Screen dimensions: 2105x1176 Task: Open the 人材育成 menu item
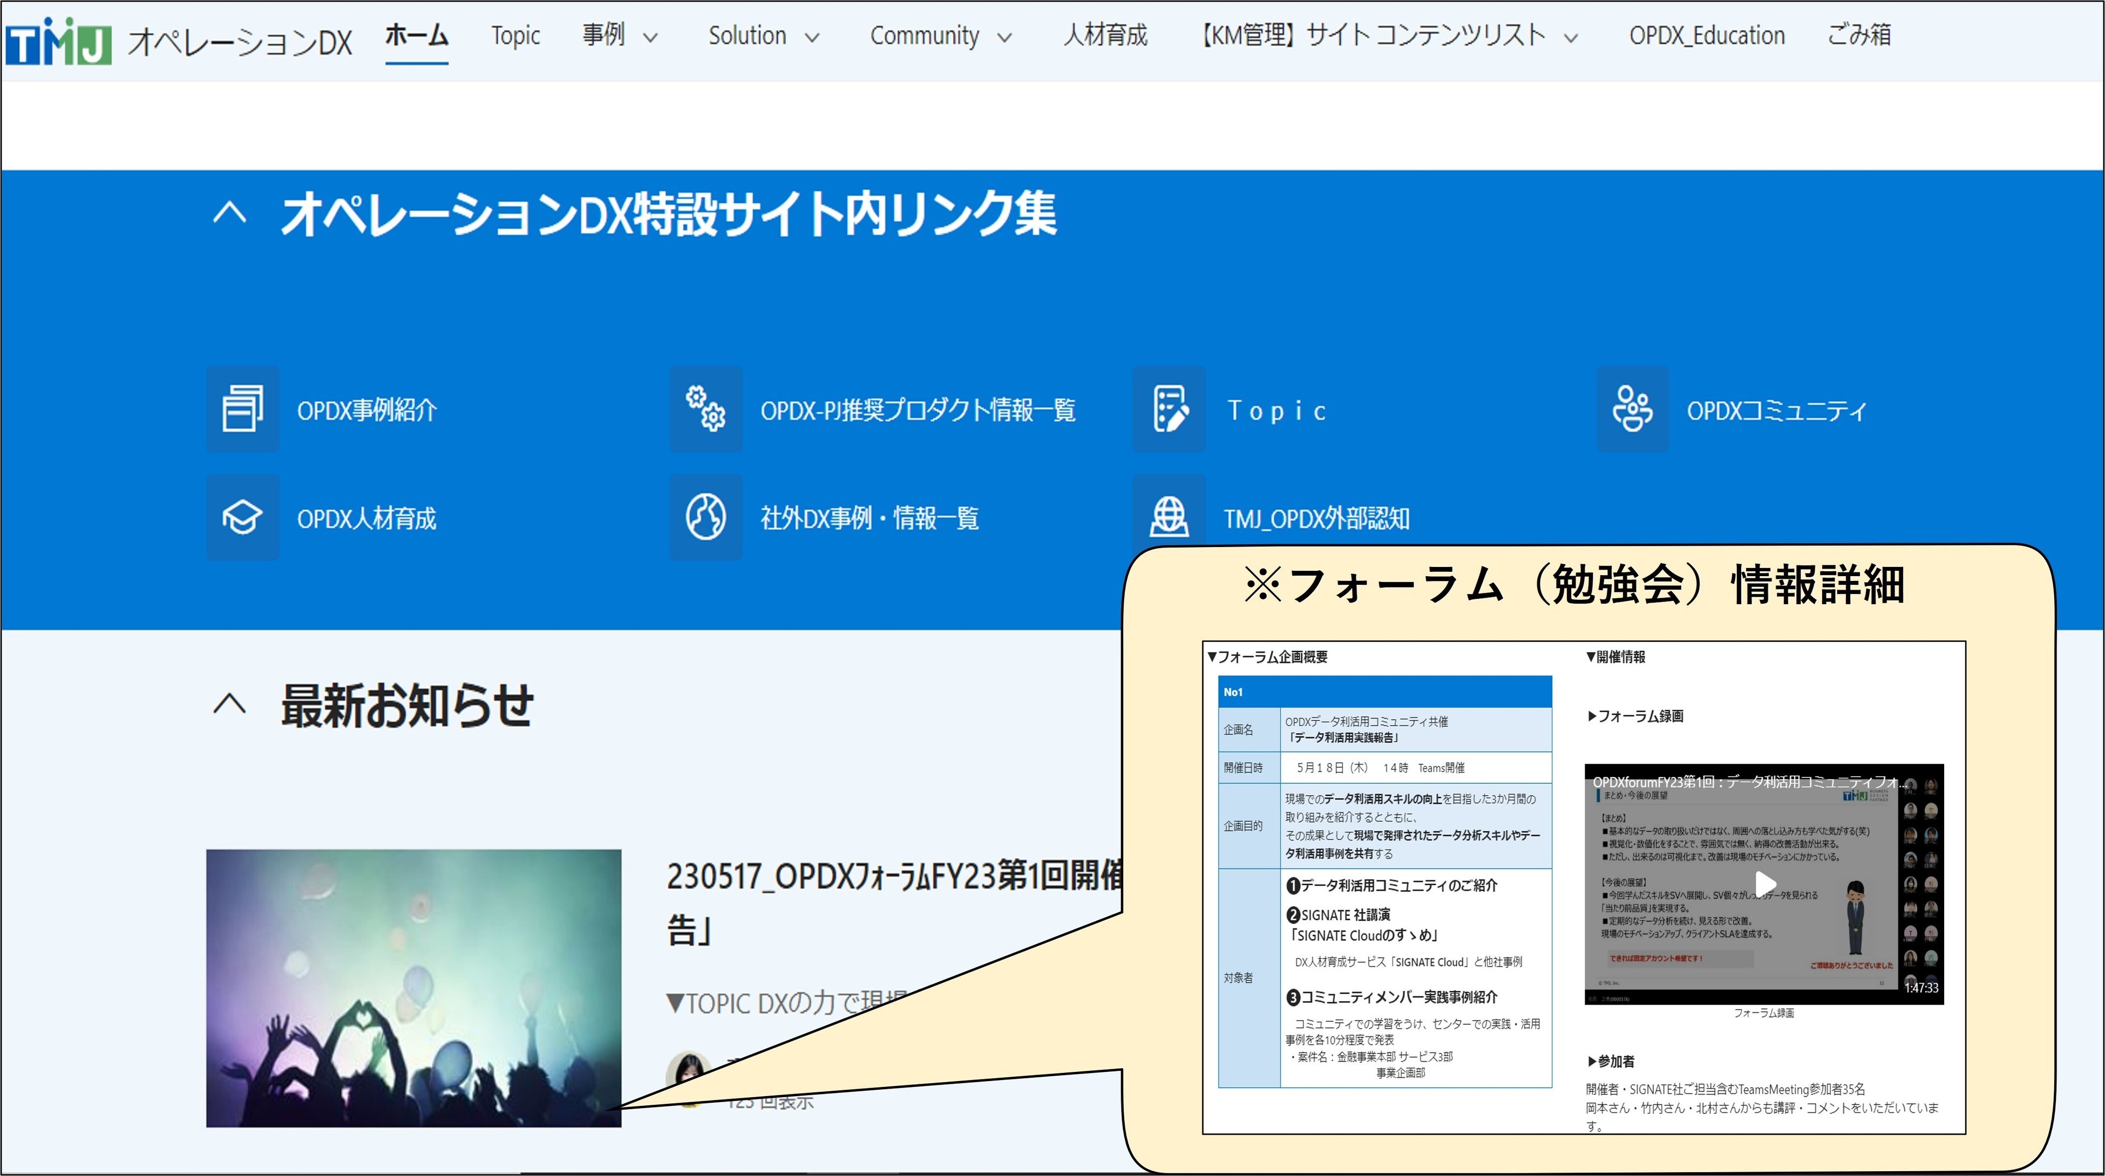(x=1105, y=36)
